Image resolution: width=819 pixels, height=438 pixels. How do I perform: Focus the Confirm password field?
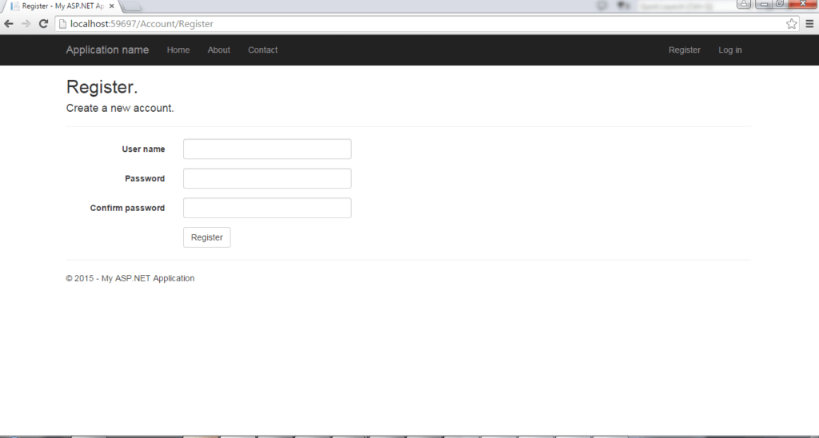267,208
